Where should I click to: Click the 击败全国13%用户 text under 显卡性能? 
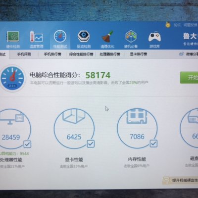(x=74, y=166)
